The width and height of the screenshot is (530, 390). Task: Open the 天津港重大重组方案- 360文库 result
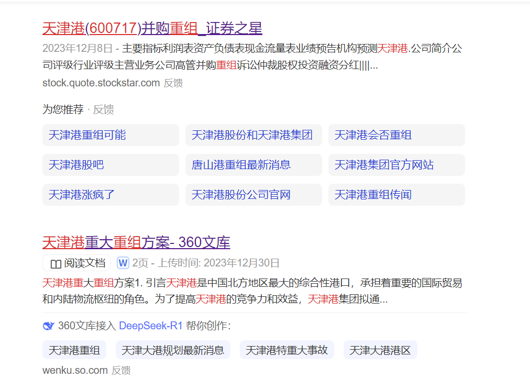click(x=136, y=242)
